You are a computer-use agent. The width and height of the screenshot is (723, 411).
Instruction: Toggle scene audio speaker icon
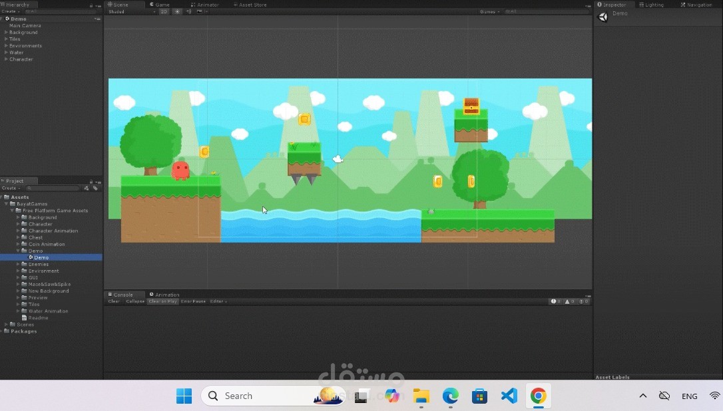(x=188, y=11)
